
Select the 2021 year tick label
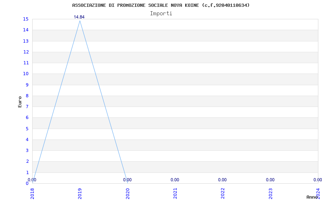point(175,193)
